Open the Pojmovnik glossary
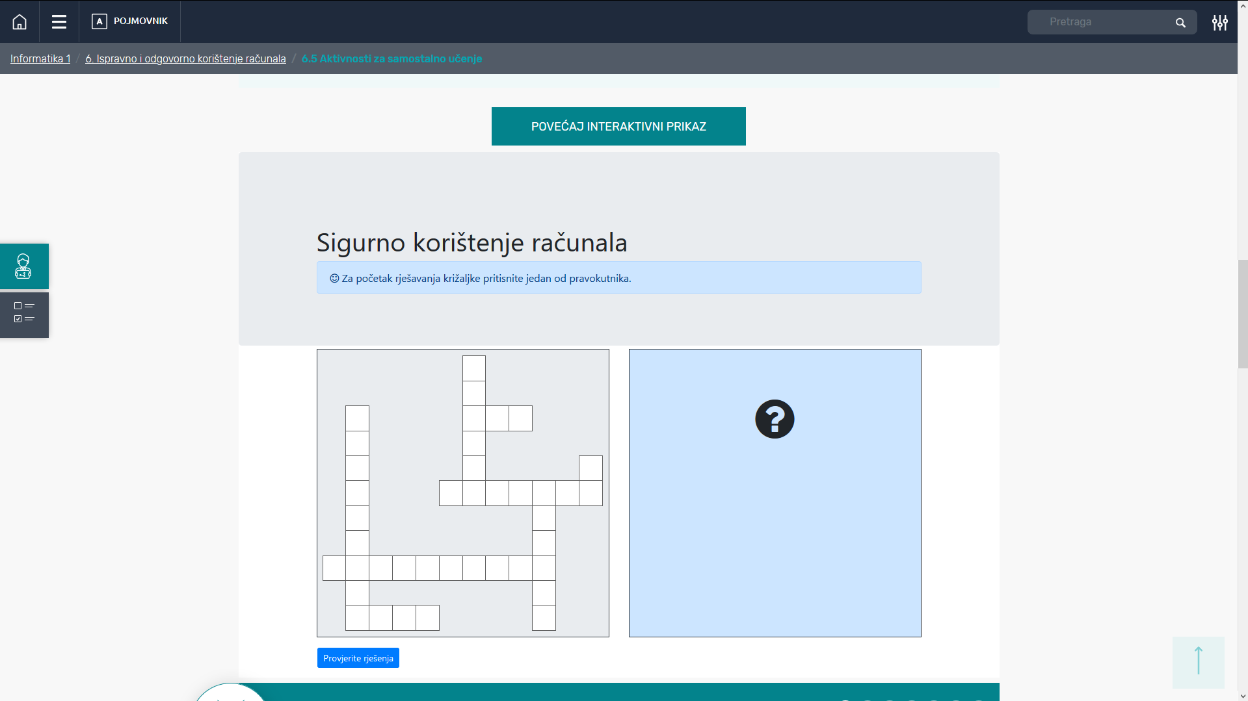 pyautogui.click(x=130, y=21)
